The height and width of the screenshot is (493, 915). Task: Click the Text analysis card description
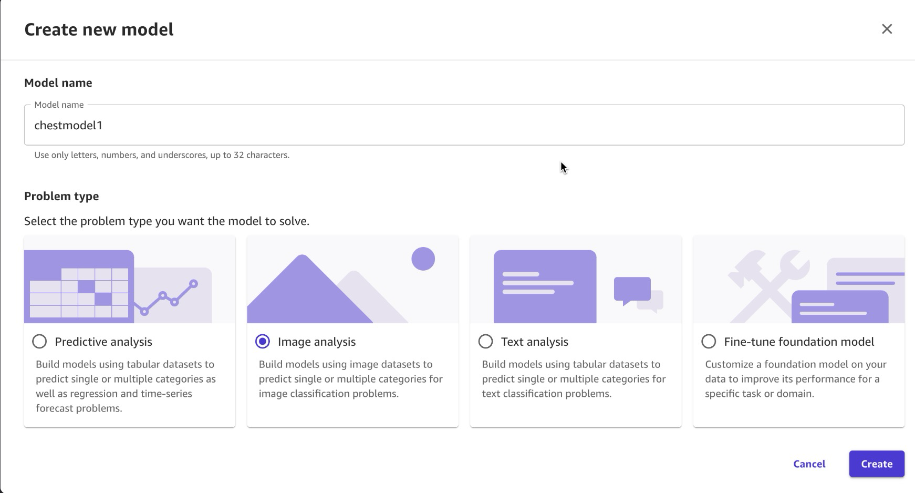click(x=574, y=379)
